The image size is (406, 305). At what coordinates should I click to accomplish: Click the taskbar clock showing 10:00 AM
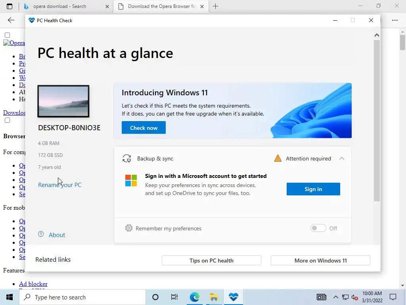[x=372, y=297]
